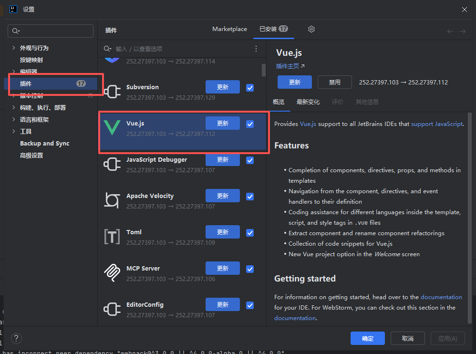Image resolution: width=476 pixels, height=354 pixels.
Task: Update the EditorConfig plugin
Action: pyautogui.click(x=223, y=304)
